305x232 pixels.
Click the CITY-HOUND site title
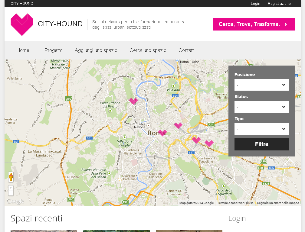[60, 24]
